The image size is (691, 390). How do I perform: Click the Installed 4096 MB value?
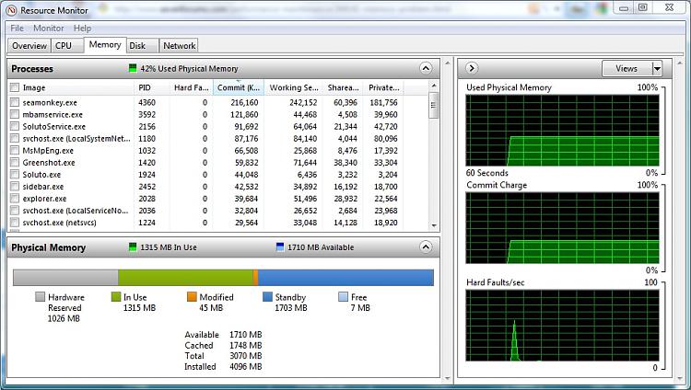(x=245, y=366)
